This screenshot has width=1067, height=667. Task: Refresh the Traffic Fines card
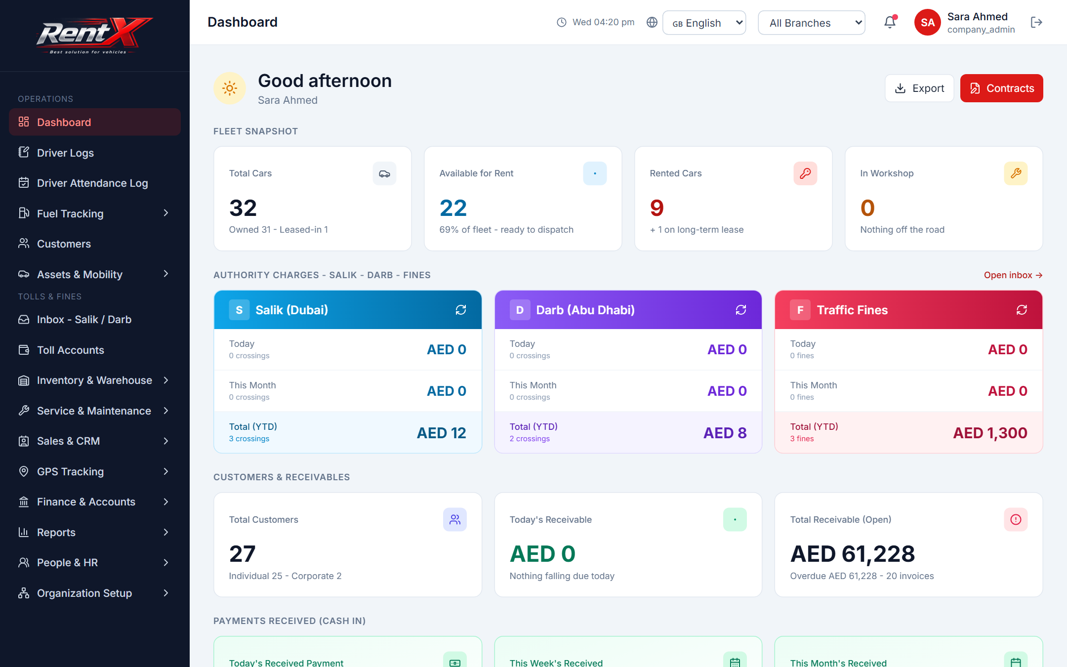pos(1022,310)
